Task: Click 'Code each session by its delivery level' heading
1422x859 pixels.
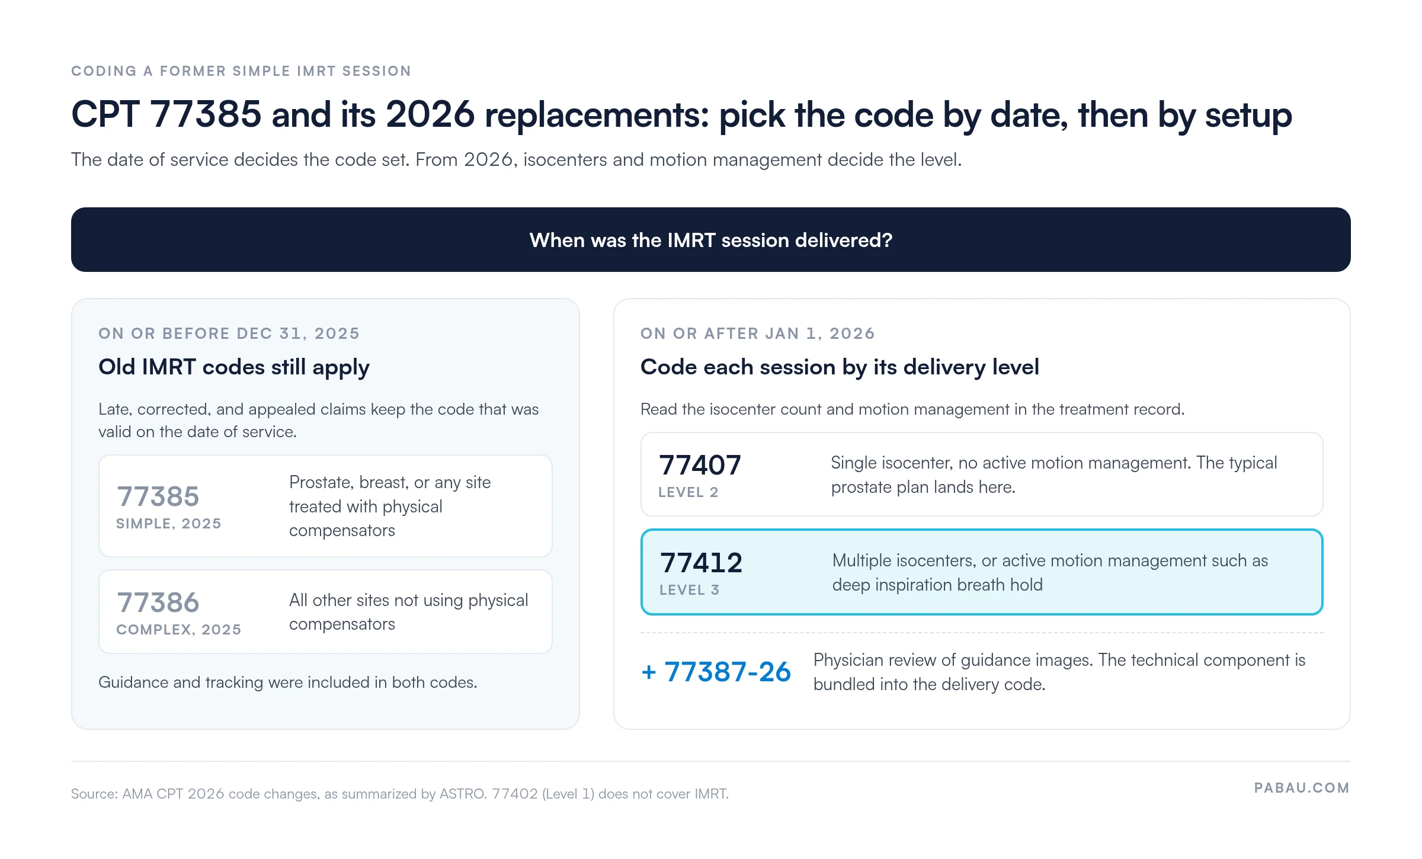Action: click(x=840, y=367)
